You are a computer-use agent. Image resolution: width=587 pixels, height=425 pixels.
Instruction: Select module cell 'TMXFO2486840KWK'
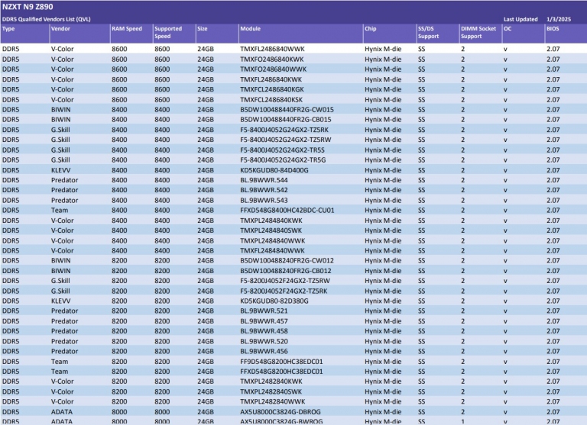click(x=272, y=59)
